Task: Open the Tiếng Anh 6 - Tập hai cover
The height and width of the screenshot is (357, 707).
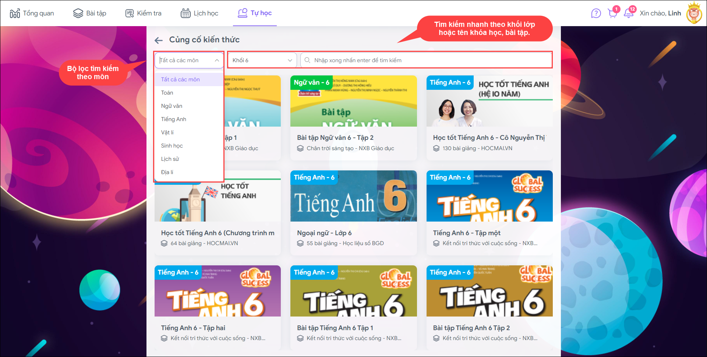Action: pos(218,291)
